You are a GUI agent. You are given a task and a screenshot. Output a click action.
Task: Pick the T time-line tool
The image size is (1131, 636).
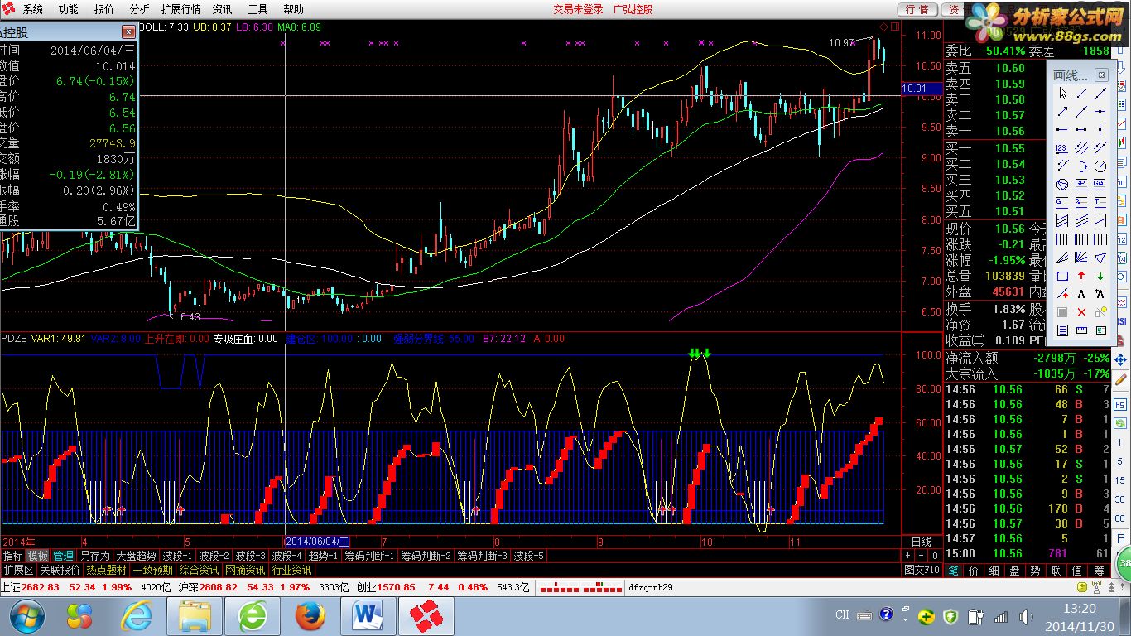(x=1100, y=202)
